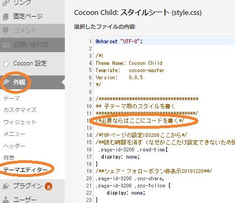Click the Appearance (外観) paintbrush icon
The height and width of the screenshot is (203, 235).
pos(6,82)
